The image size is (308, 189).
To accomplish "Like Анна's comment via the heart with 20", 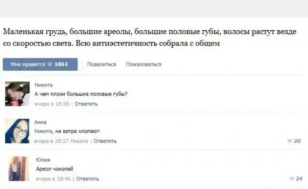I will click(x=290, y=141).
